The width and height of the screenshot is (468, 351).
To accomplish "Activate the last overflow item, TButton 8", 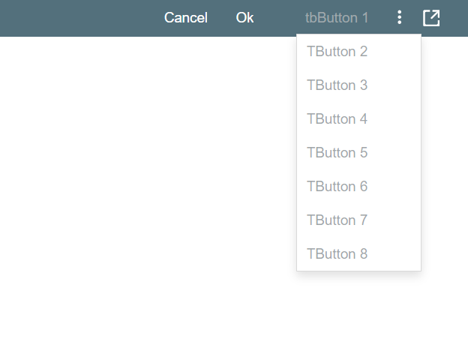I will pos(337,254).
